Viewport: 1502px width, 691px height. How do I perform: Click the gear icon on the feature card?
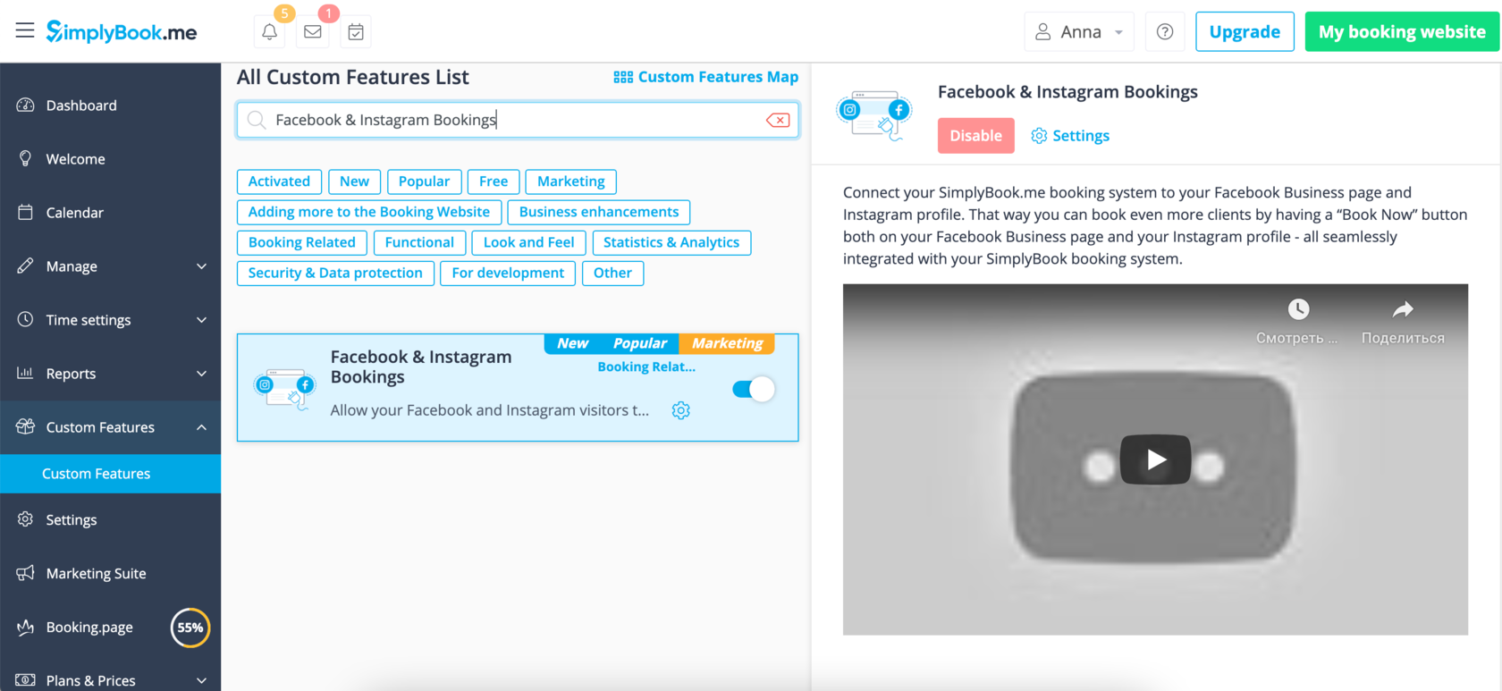tap(680, 410)
